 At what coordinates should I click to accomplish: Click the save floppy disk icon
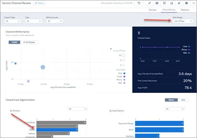pyautogui.click(x=157, y=3)
